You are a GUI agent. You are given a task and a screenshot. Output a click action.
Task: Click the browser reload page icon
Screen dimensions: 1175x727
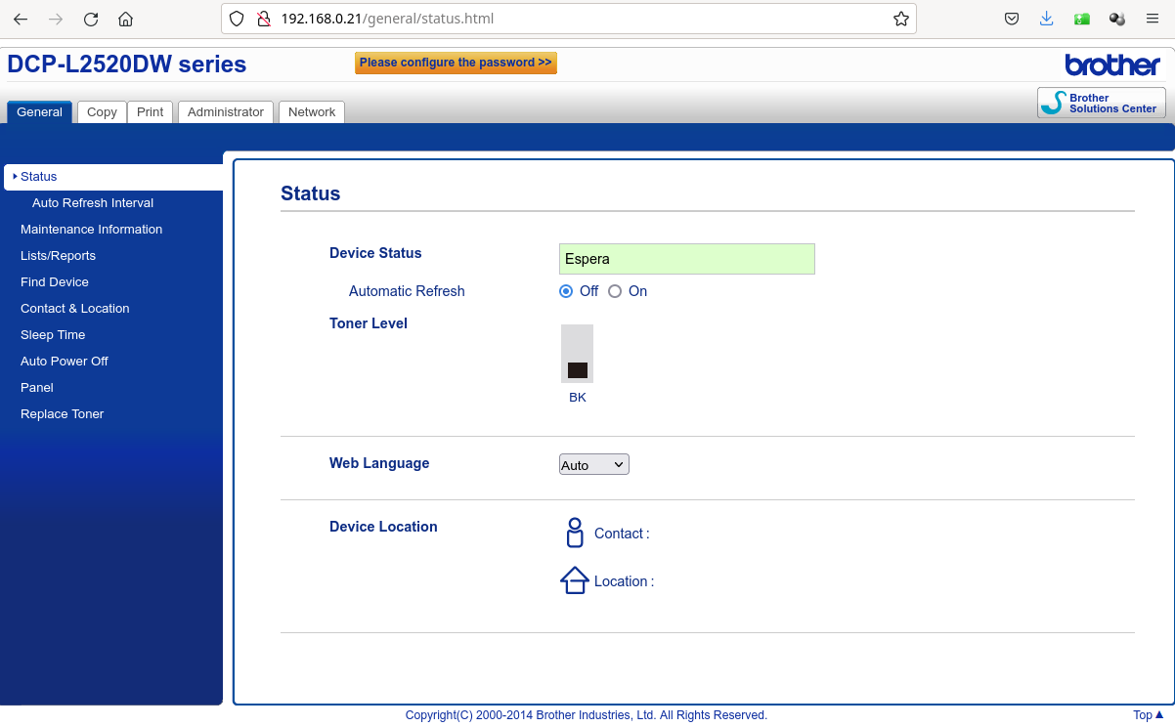(91, 20)
